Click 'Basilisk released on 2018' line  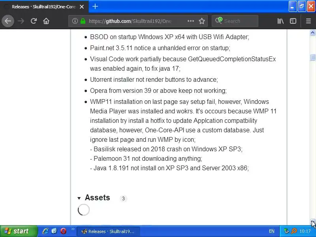tap(166, 149)
